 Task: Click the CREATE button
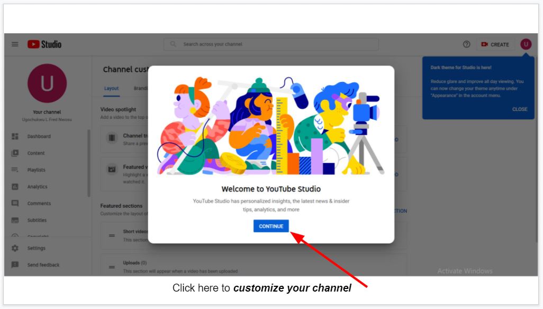(x=495, y=44)
